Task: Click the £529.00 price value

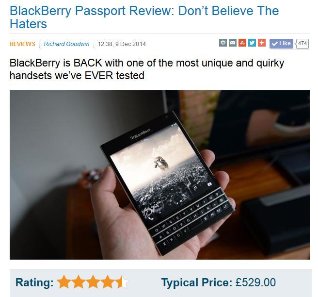Action: [x=255, y=282]
